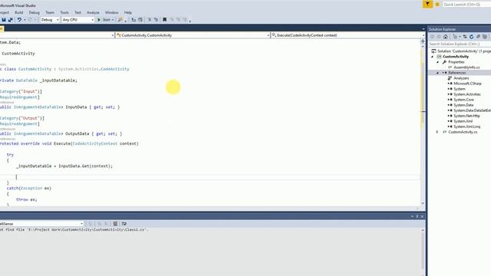Select AssemblyInfo.cs in Solution Explorer
The image size is (491, 276).
click(466, 67)
